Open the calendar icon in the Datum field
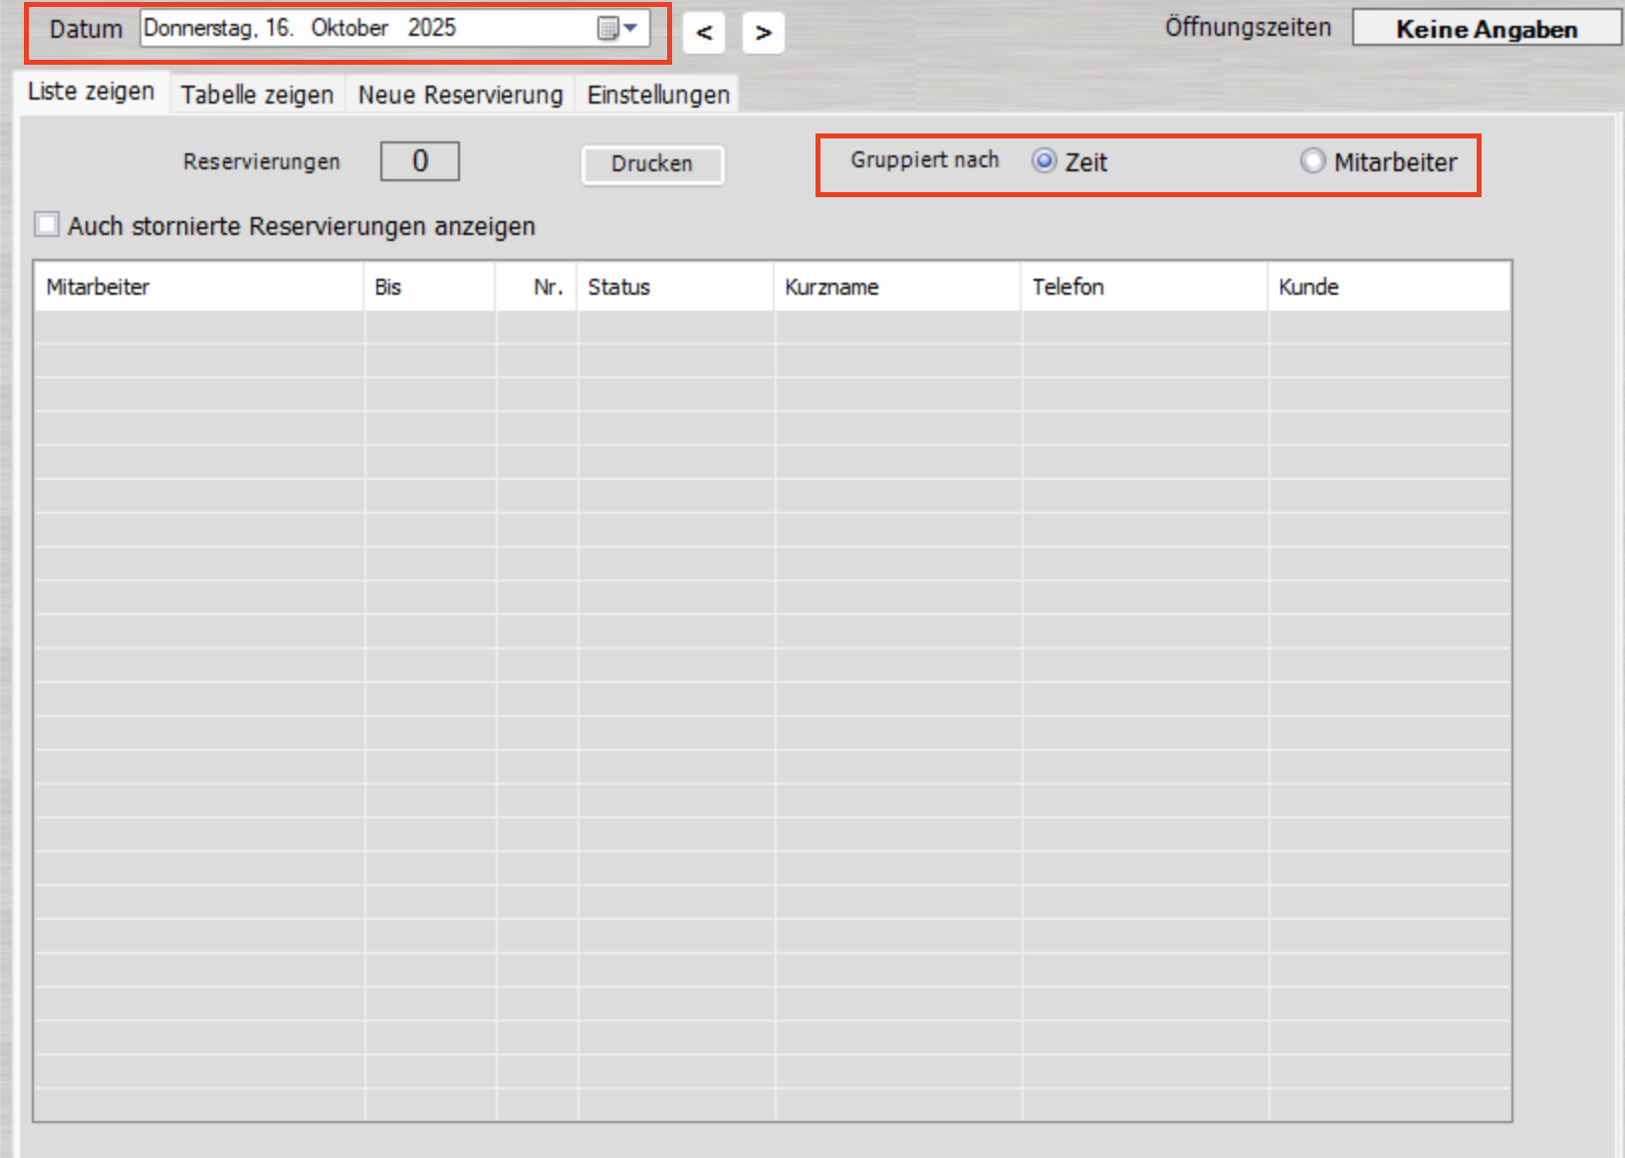 pos(610,28)
